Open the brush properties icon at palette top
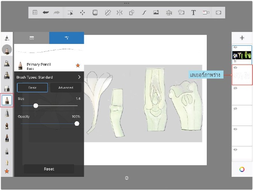This screenshot has height=190, width=253. point(7,38)
